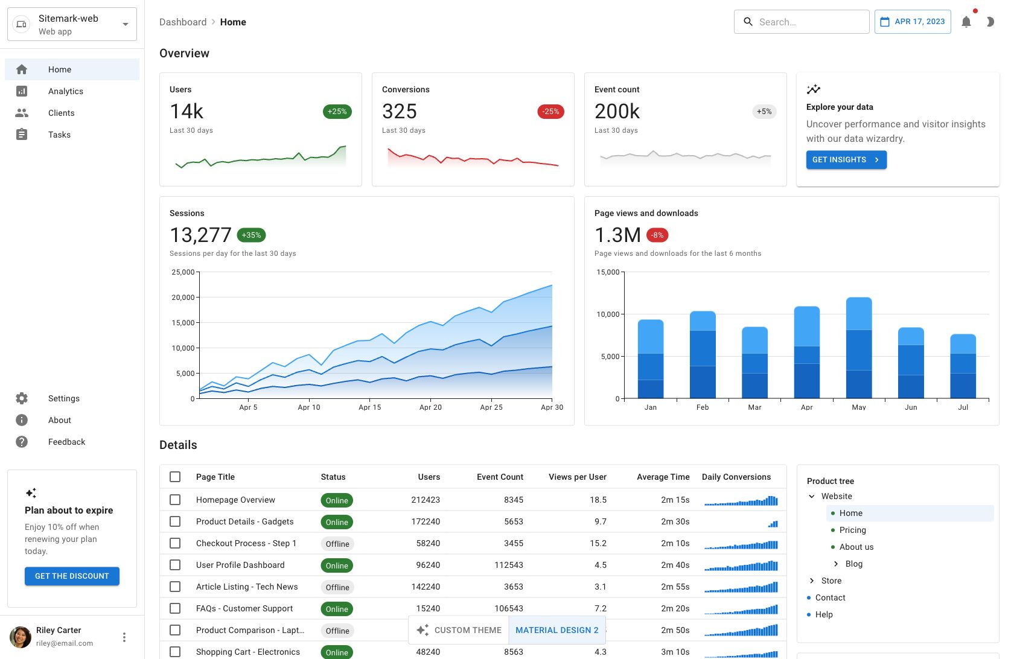The image size is (1014, 659).
Task: Select the User Profile Dashboard row checkbox
Action: tap(175, 565)
